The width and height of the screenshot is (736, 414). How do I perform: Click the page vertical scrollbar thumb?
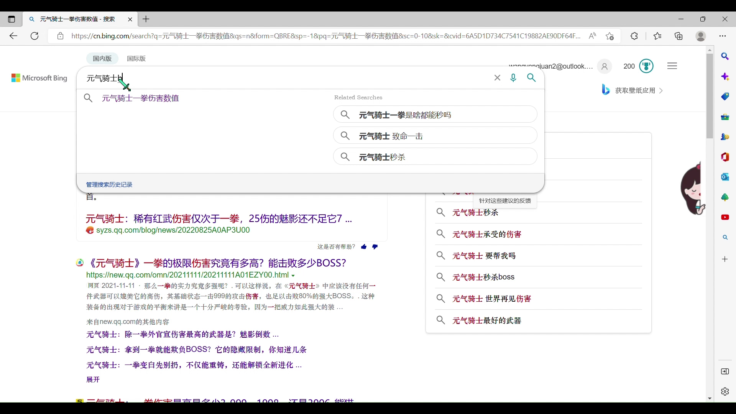pyautogui.click(x=710, y=96)
